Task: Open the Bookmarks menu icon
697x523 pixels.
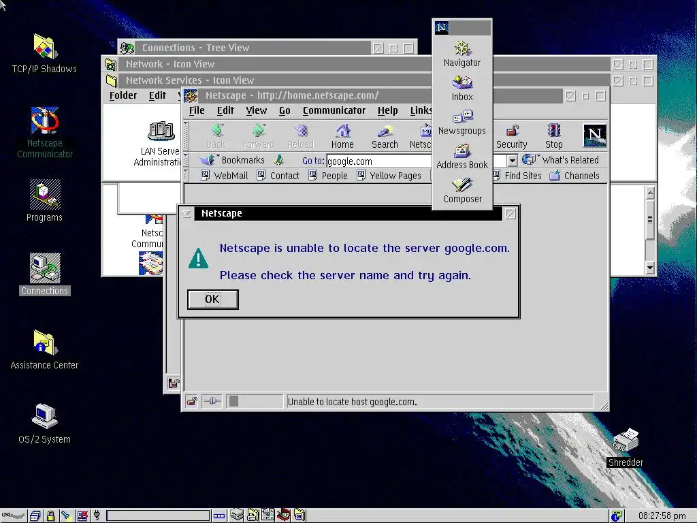Action: (232, 159)
